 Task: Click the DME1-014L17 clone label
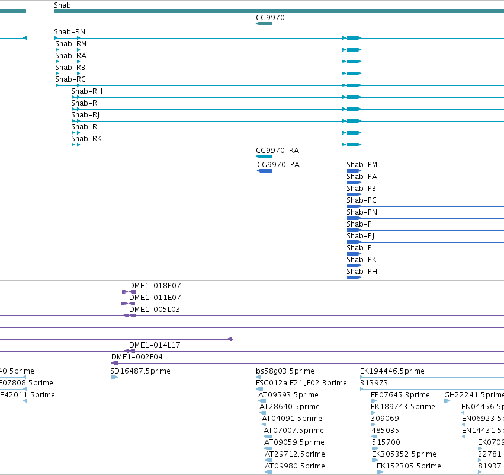click(x=155, y=345)
